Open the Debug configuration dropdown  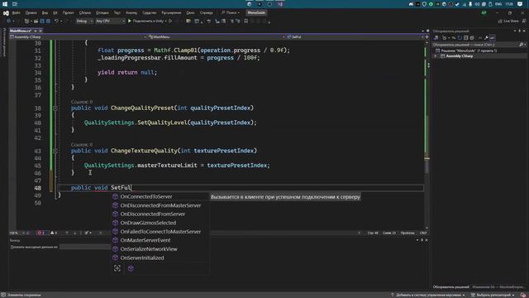(x=84, y=21)
